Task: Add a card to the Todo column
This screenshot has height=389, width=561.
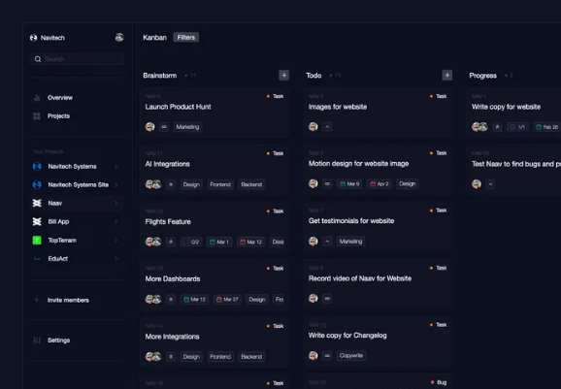Action: pos(446,75)
